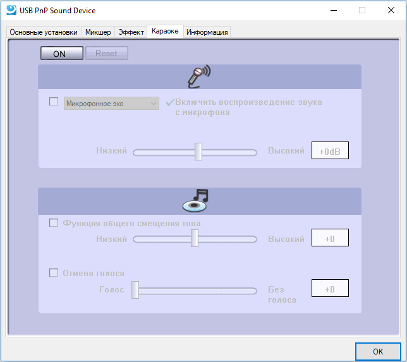Click the Reset button
Image resolution: width=407 pixels, height=362 pixels.
[107, 54]
